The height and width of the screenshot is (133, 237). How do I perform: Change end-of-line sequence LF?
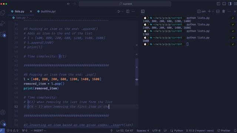[165, 130]
